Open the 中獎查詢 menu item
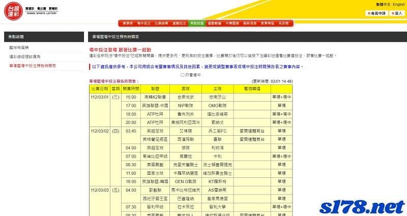 [x=232, y=23]
